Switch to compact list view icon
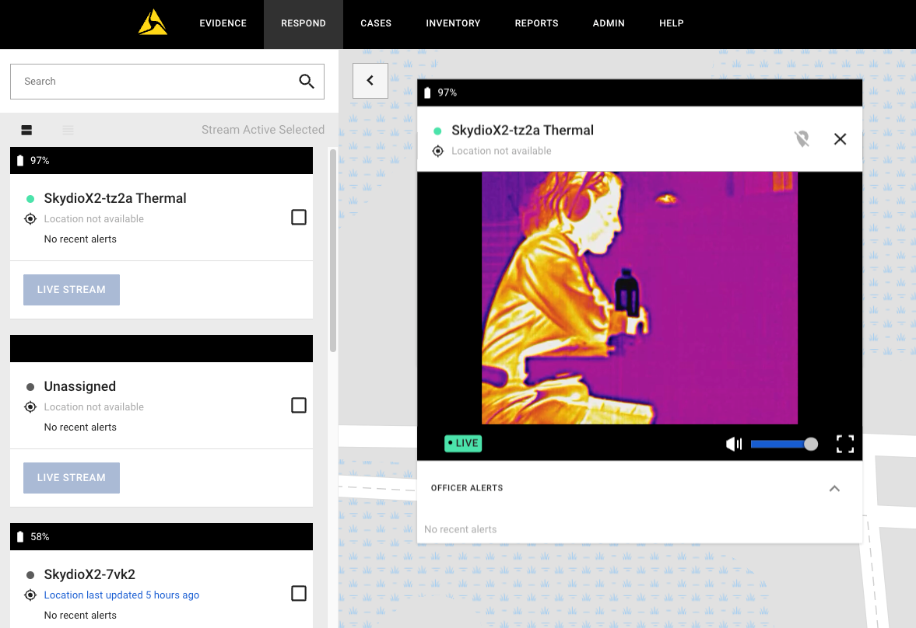This screenshot has height=628, width=916. pyautogui.click(x=68, y=131)
